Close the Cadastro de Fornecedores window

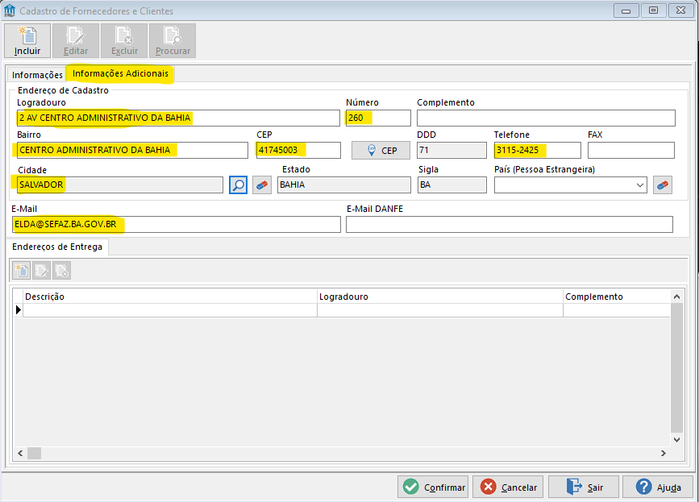point(680,10)
